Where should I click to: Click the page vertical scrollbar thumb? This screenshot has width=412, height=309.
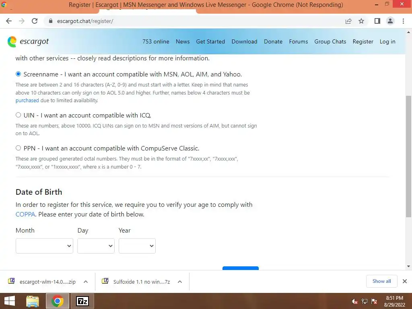click(408, 157)
